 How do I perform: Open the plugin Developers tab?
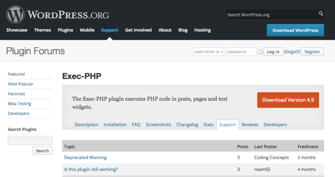click(275, 125)
